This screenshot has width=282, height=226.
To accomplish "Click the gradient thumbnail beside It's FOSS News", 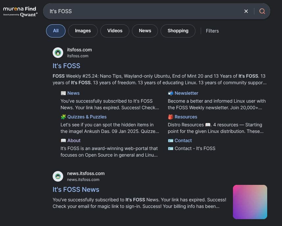I will 250,202.
